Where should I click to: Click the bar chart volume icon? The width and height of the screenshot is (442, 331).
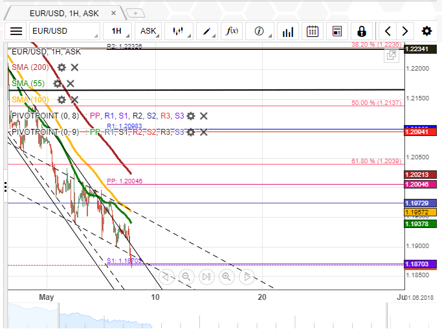pyautogui.click(x=288, y=31)
